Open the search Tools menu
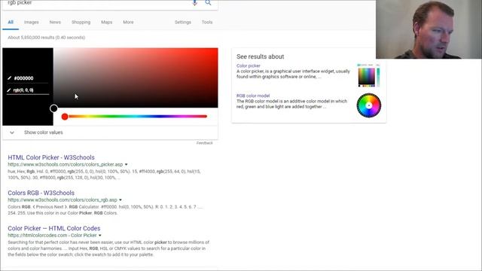The width and height of the screenshot is (482, 271). [207, 22]
